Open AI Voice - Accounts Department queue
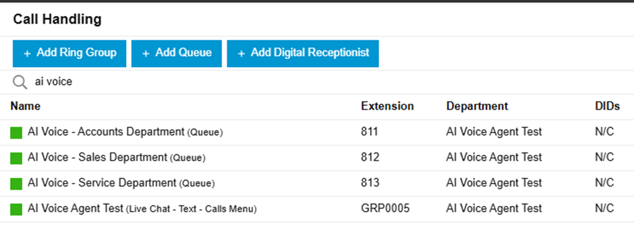Screen dimensions: 634x247 125,132
